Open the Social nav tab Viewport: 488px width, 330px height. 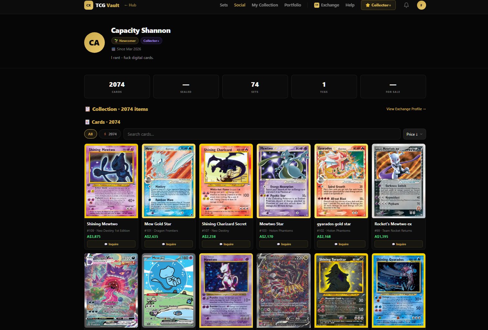(x=240, y=5)
